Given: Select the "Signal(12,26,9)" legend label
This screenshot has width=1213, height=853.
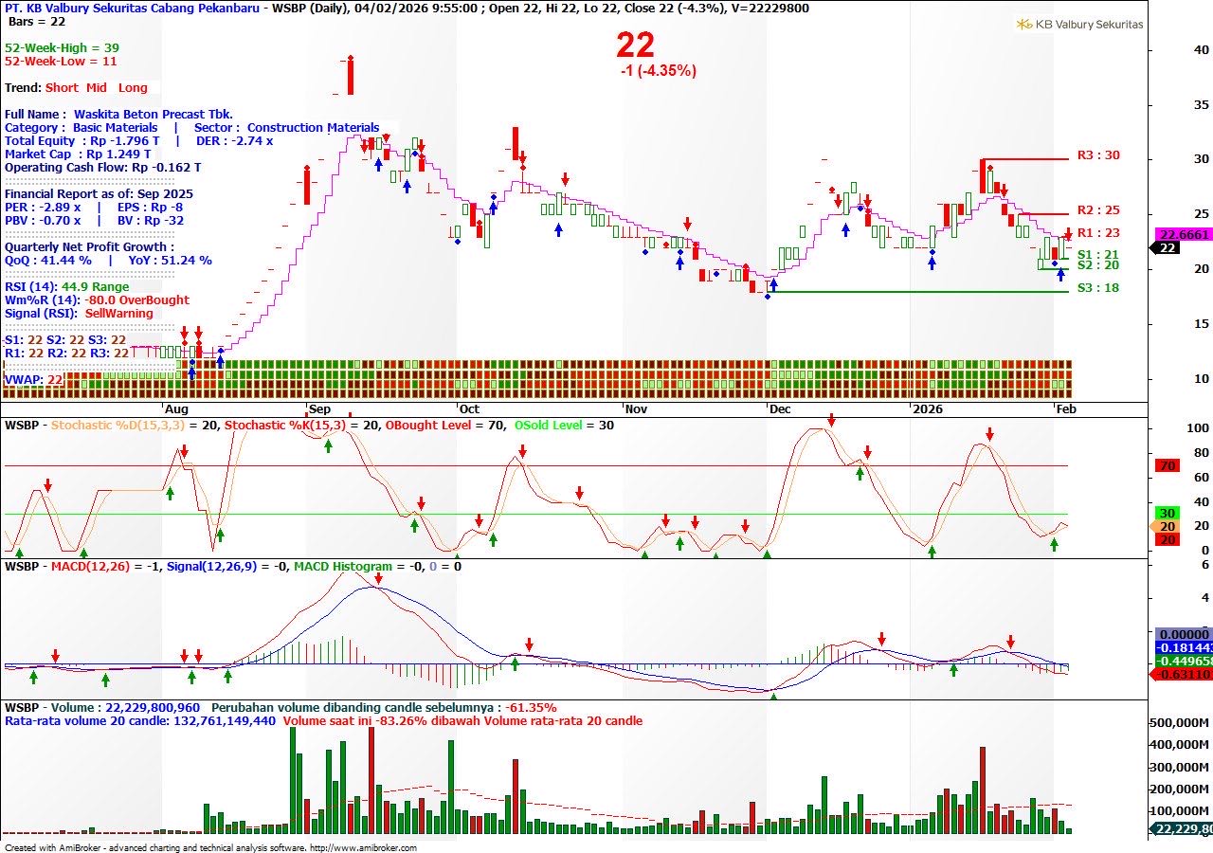Looking at the screenshot, I should [211, 567].
